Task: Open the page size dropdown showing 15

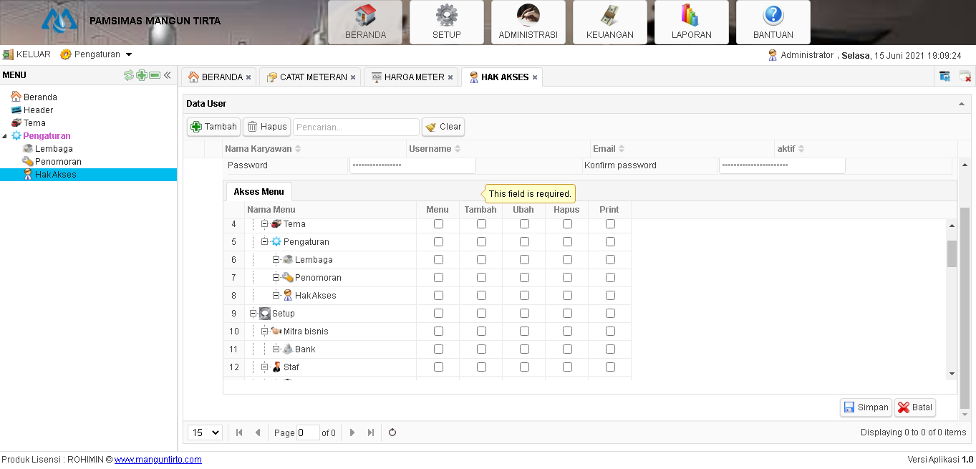Action: tap(205, 432)
